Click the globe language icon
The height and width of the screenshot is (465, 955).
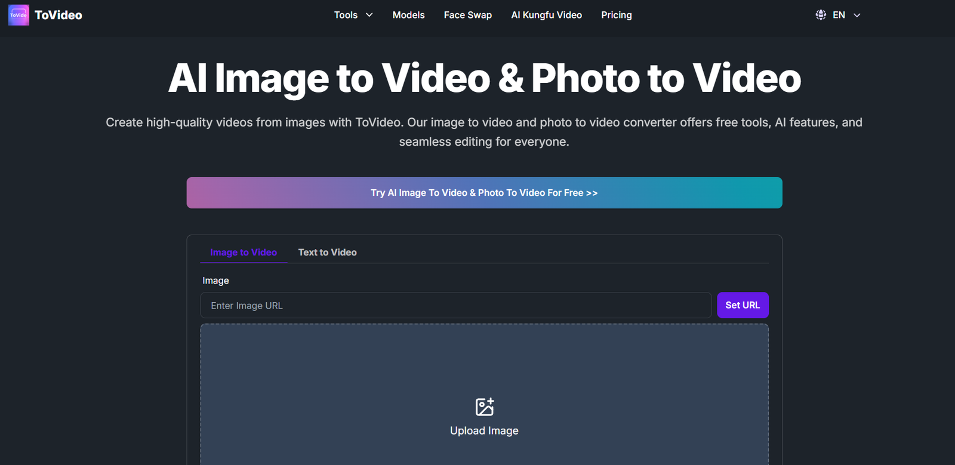(821, 15)
